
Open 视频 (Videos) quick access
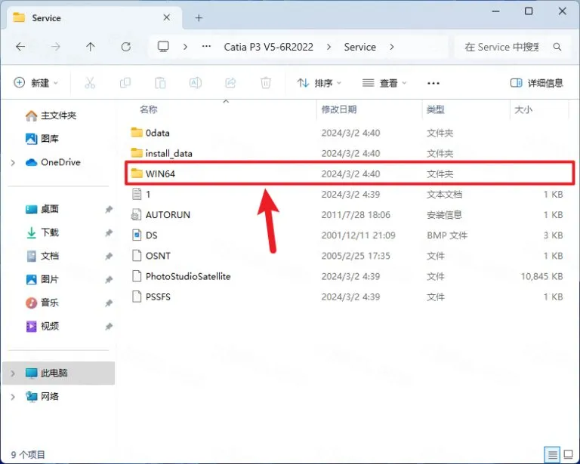pos(42,326)
